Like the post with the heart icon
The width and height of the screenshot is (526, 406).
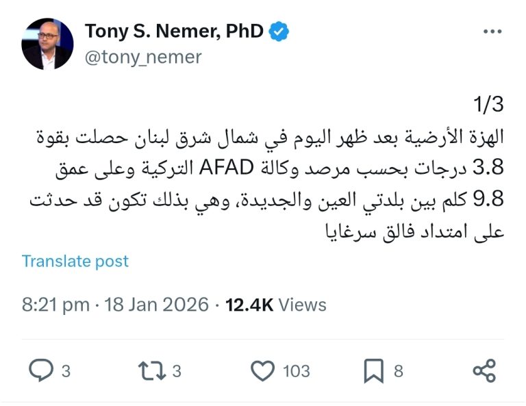tap(262, 371)
